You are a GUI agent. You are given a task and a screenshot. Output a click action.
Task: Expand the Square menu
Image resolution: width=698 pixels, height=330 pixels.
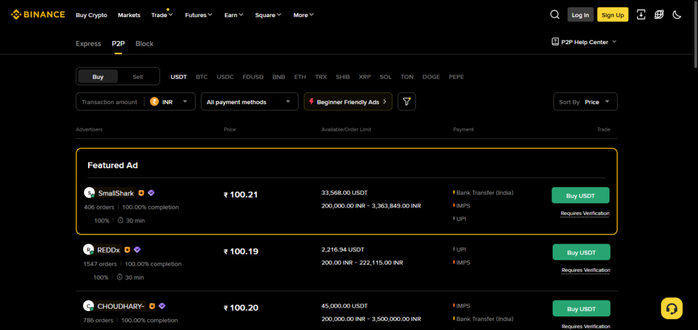tap(268, 15)
